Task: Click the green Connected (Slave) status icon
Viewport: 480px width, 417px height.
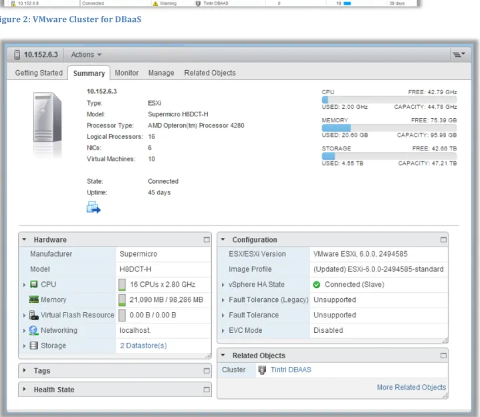Action: click(316, 285)
